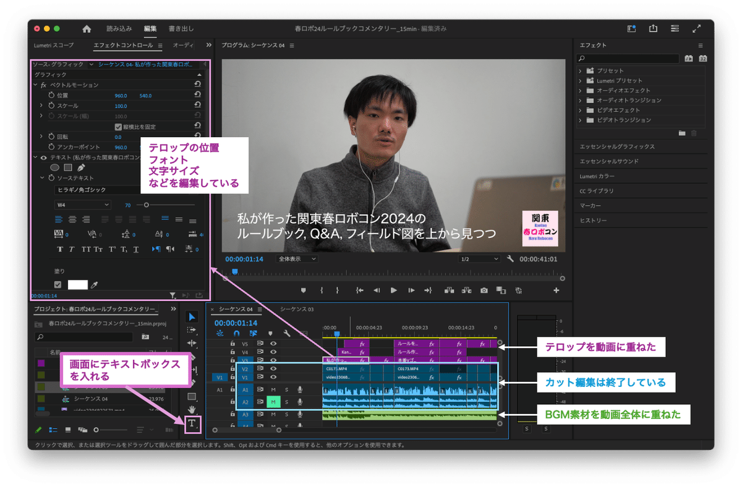Collapse ベクトルモーション effect section
Image resolution: width=742 pixels, height=487 pixels.
tap(35, 85)
